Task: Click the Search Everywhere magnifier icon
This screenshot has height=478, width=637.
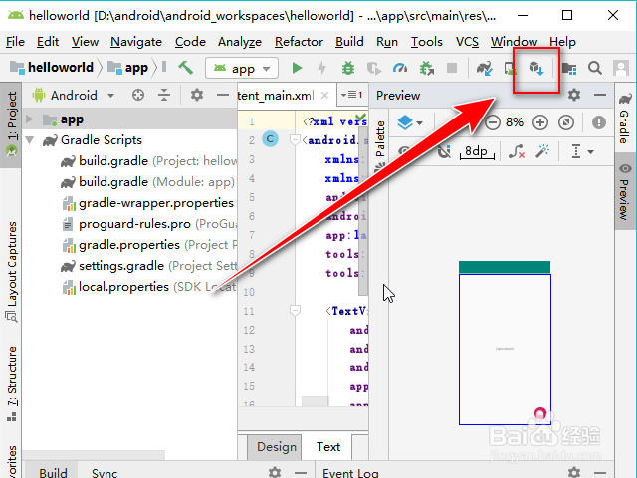Action: (595, 68)
